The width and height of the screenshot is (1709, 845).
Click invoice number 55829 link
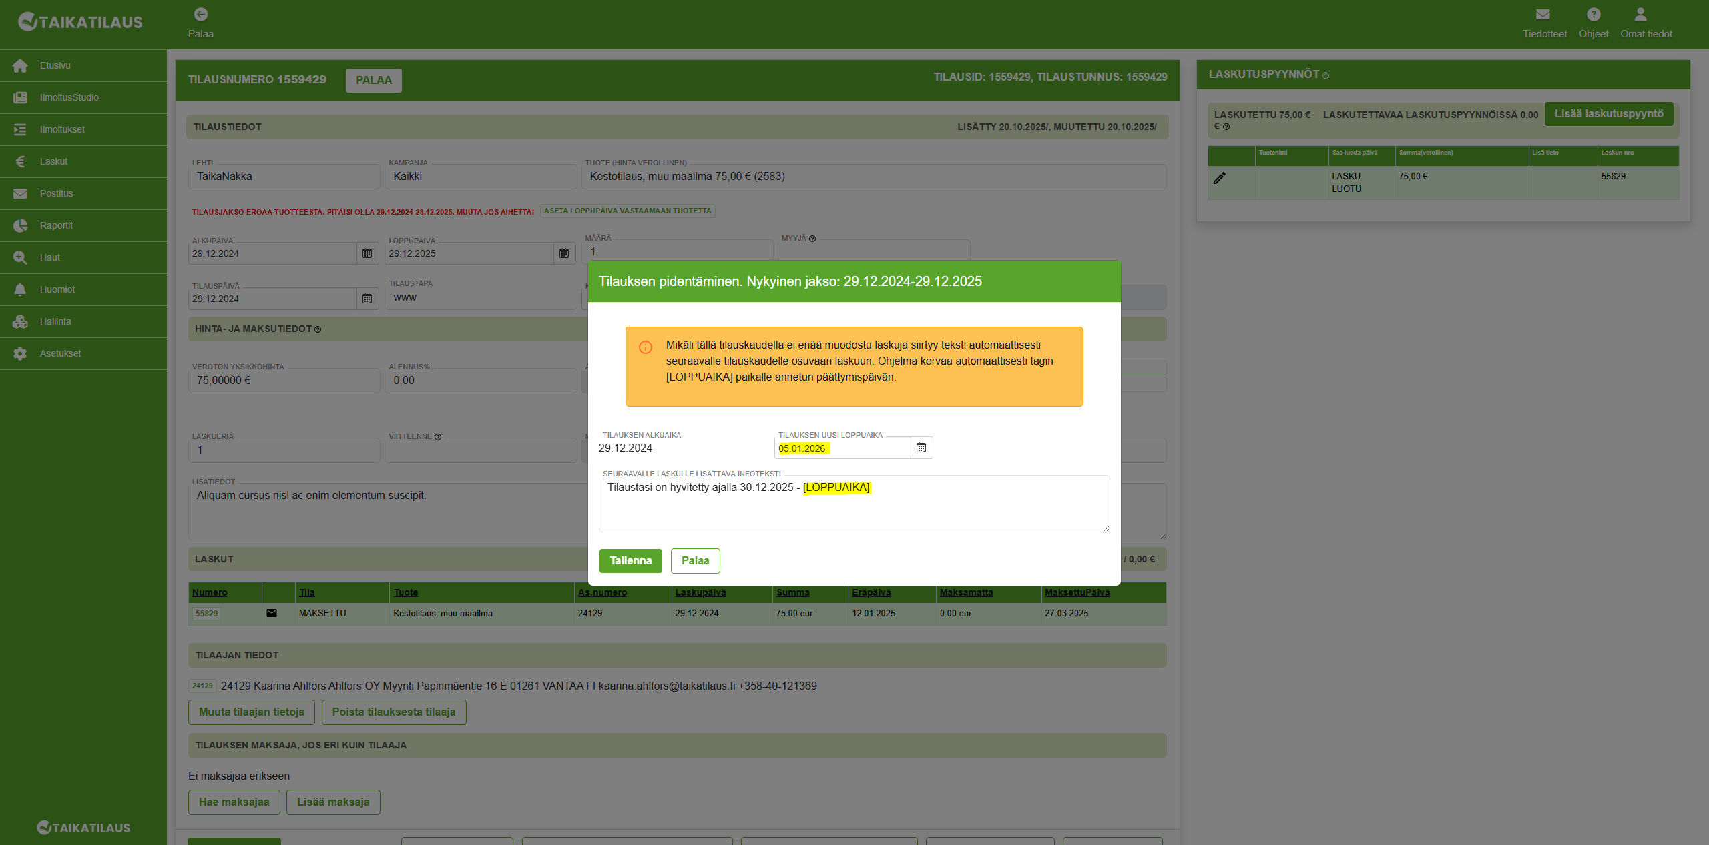pos(206,613)
